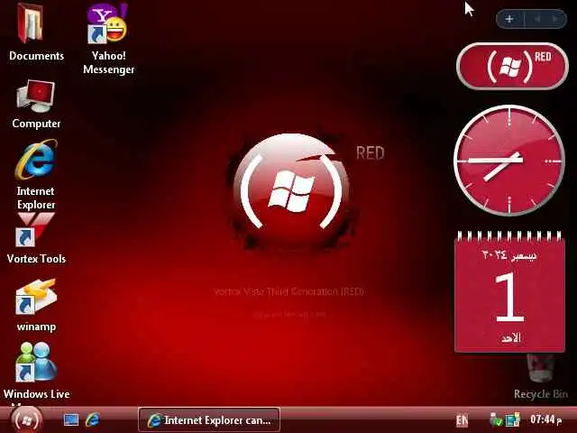The image size is (577, 433).
Task: Click Show Desktop in quick launch
Action: click(71, 419)
